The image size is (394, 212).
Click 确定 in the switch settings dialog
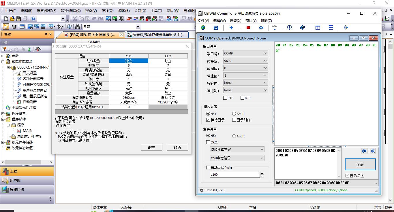151,147
